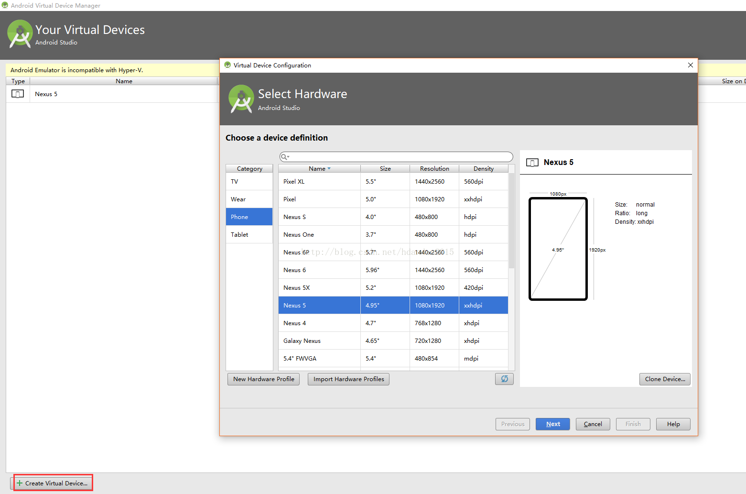The image size is (746, 494).
Task: Click the 420dpi density cell
Action: coord(484,287)
